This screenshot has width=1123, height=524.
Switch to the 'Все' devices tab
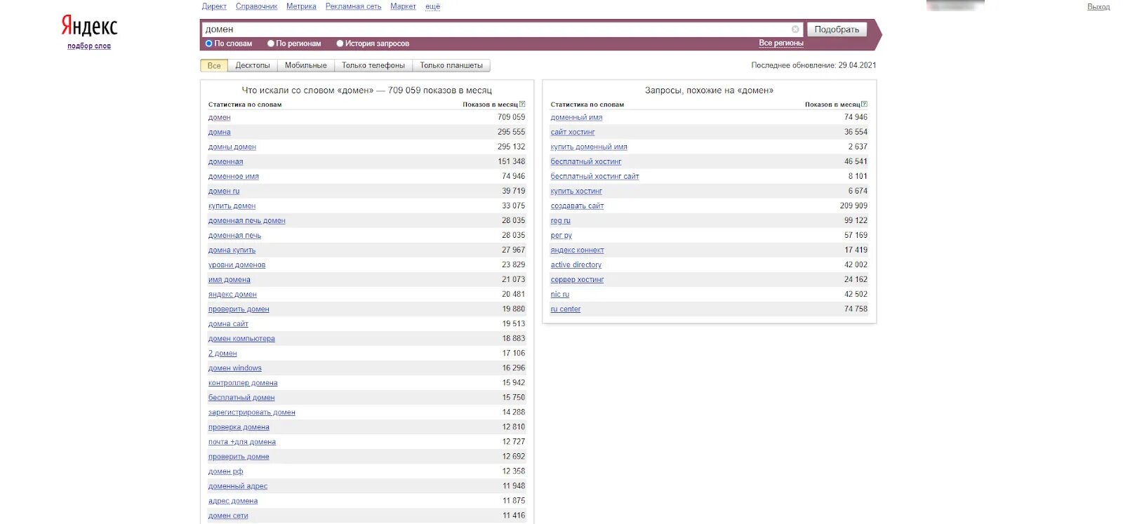tap(214, 65)
